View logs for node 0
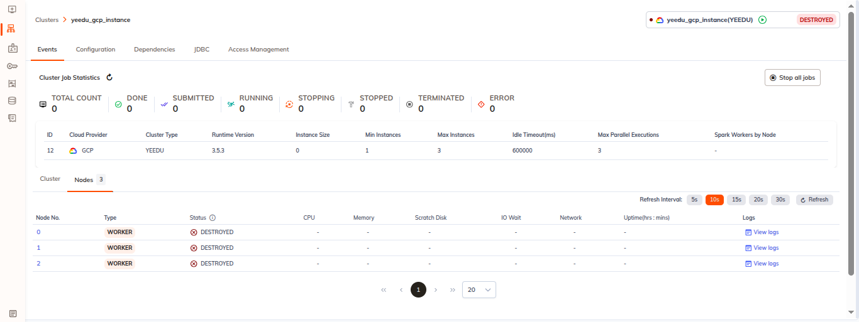The height and width of the screenshot is (322, 859). click(x=762, y=232)
